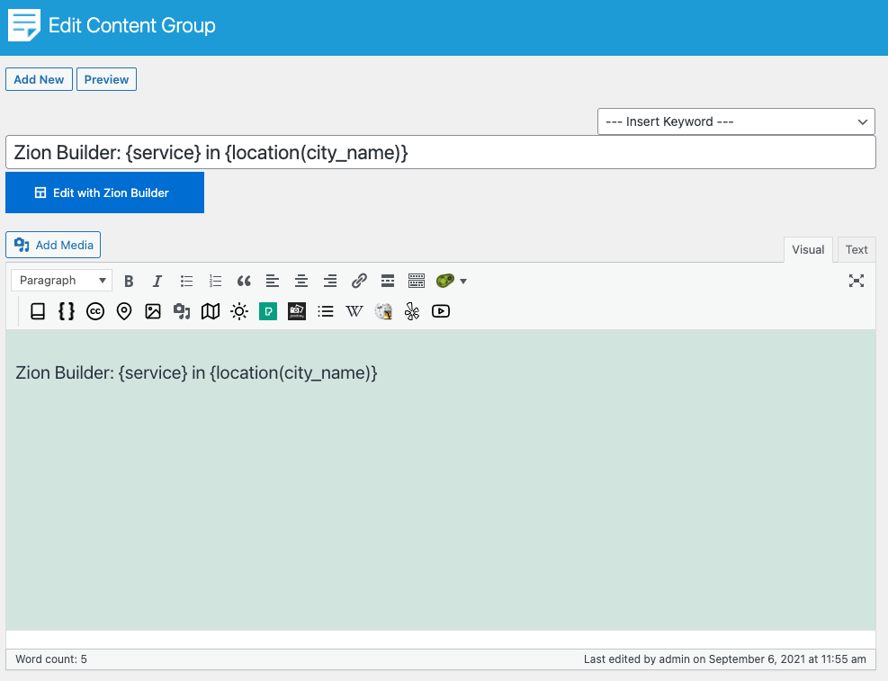This screenshot has height=681, width=888.
Task: Click the Pixabay camera icon
Action: [297, 311]
